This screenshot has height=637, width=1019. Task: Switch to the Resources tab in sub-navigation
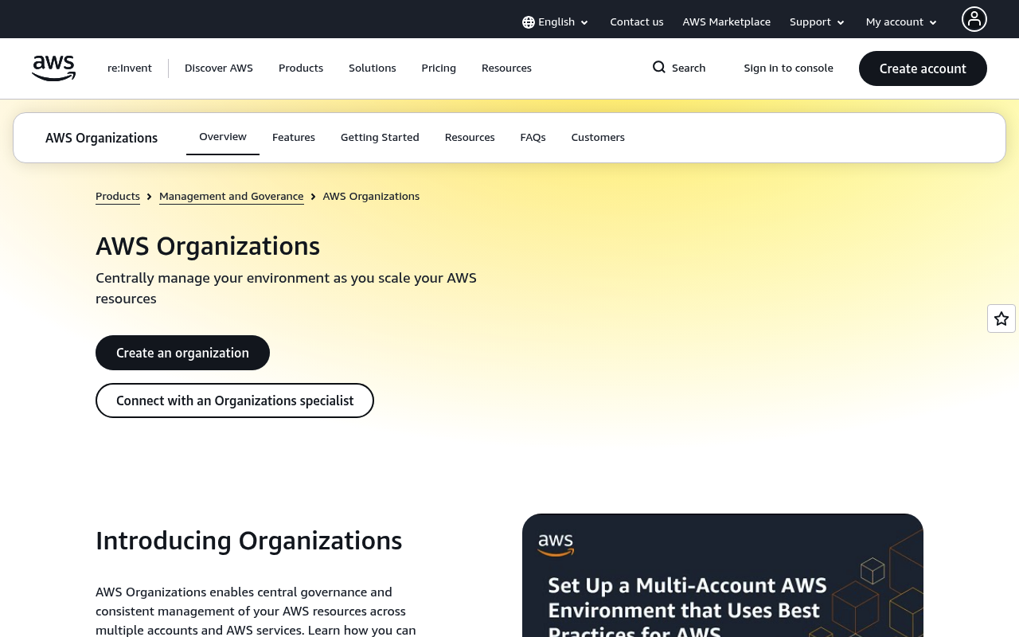tap(470, 138)
